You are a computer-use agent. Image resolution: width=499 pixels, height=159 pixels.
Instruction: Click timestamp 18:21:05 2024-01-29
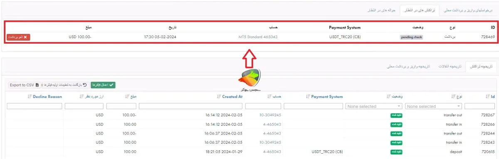224,152
